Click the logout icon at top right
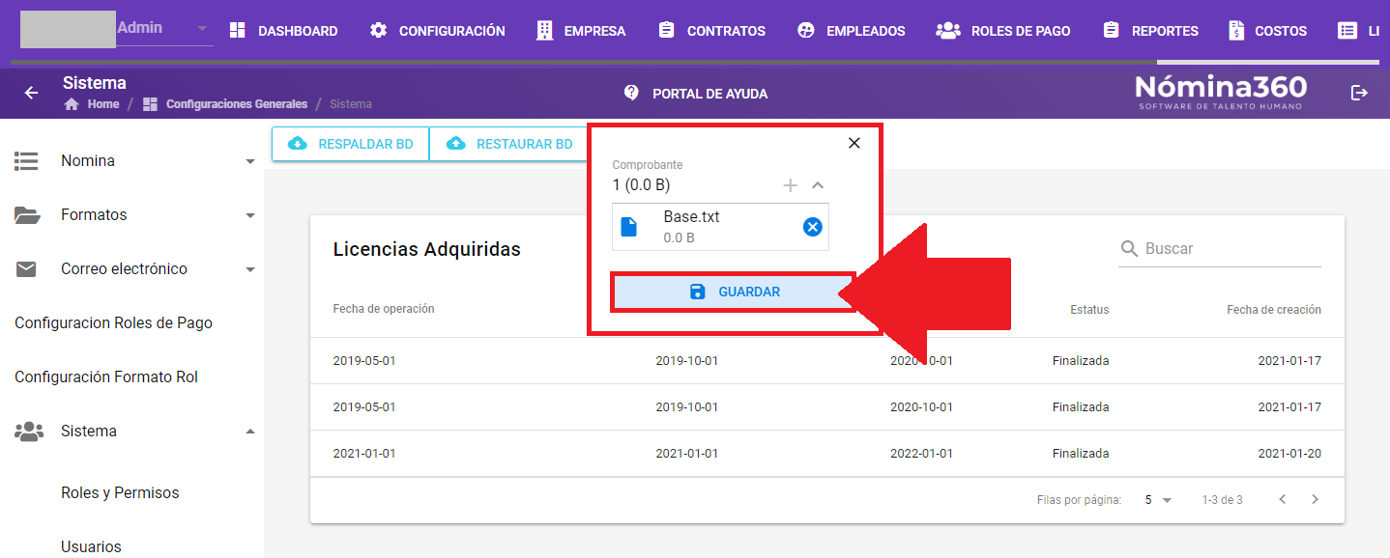Viewport: 1390px width, 558px height. pos(1359,93)
